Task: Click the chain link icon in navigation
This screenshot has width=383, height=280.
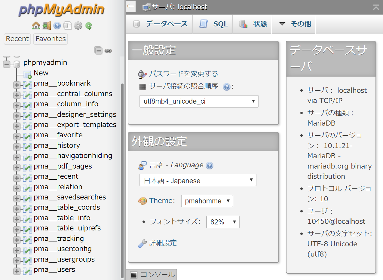Action: click(108, 51)
